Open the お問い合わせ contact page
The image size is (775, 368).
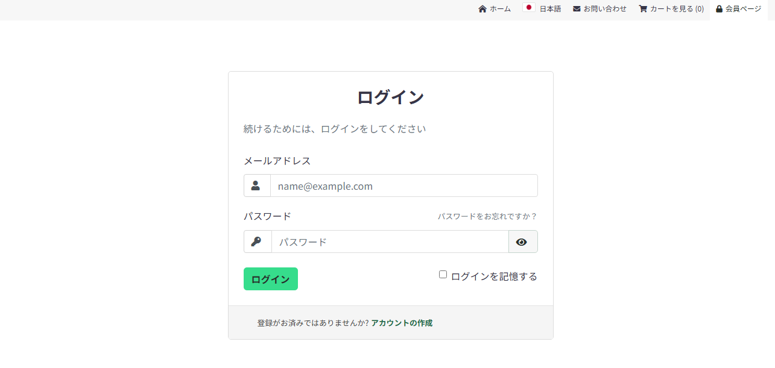point(605,9)
